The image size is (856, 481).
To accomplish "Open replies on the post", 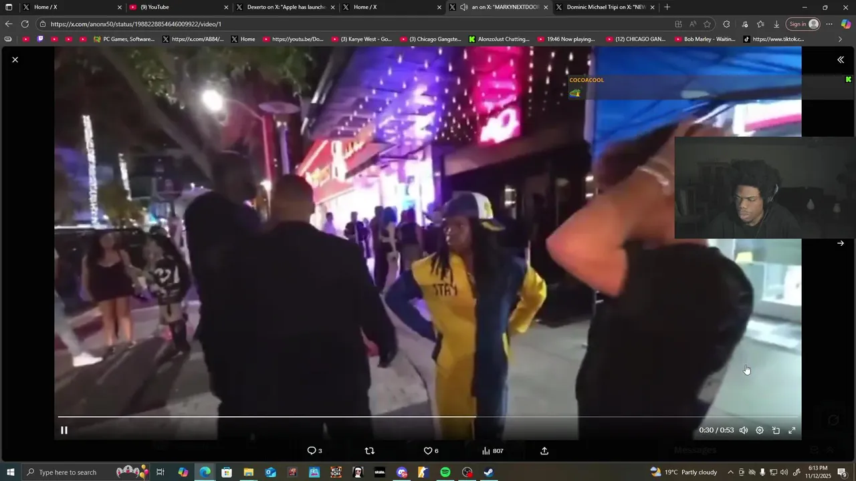I will point(314,451).
